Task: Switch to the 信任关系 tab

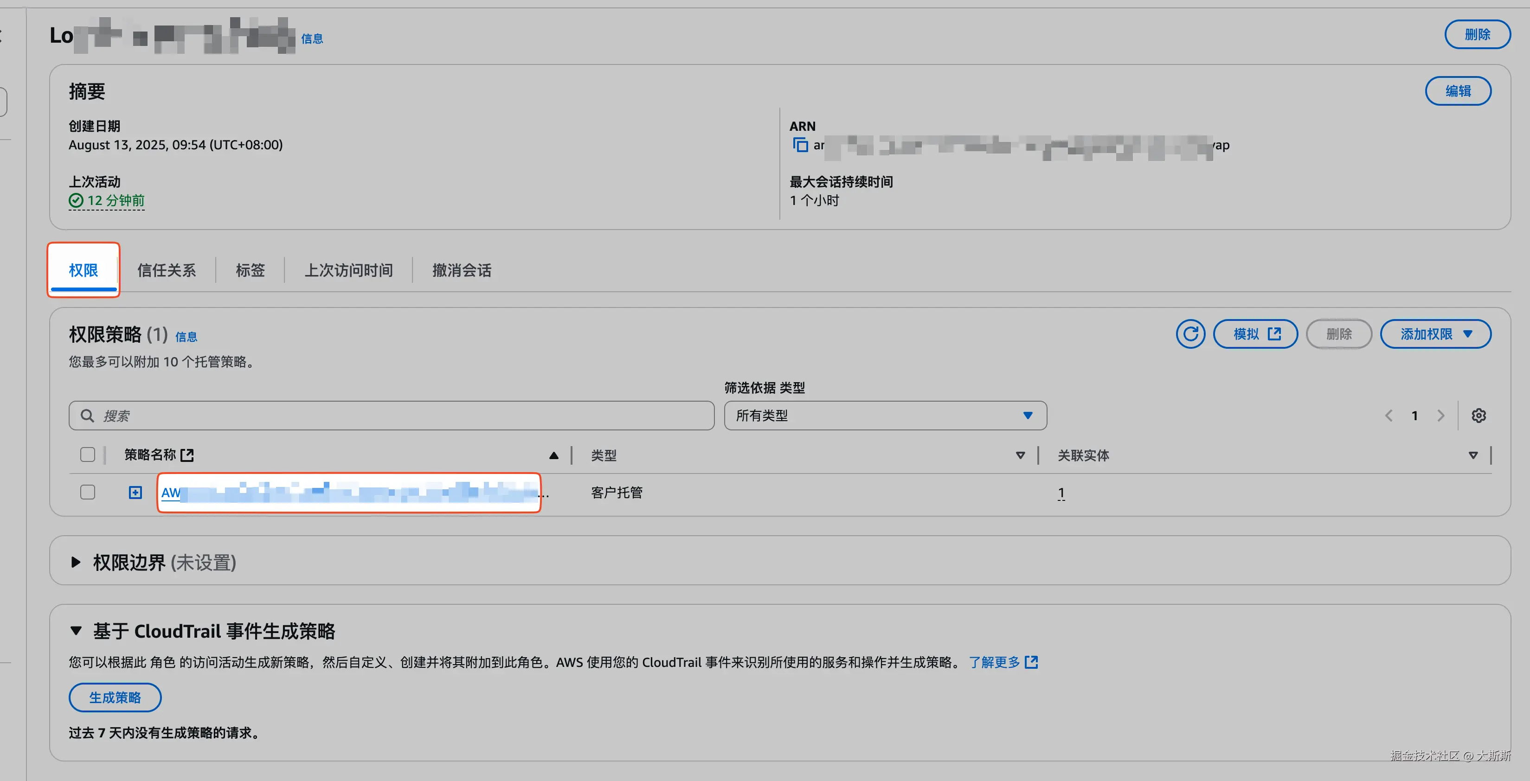Action: coord(166,270)
